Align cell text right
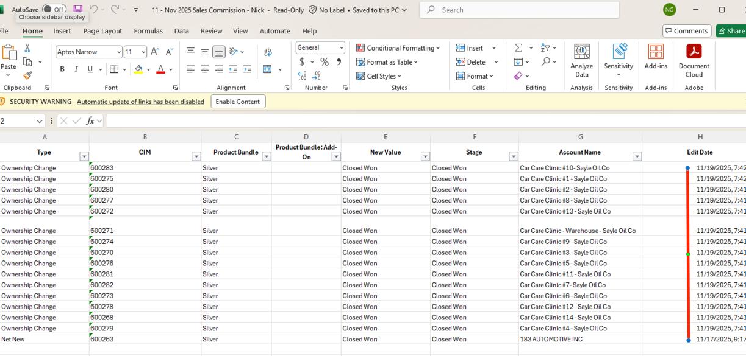Screen dimensions: 746x356 point(219,69)
